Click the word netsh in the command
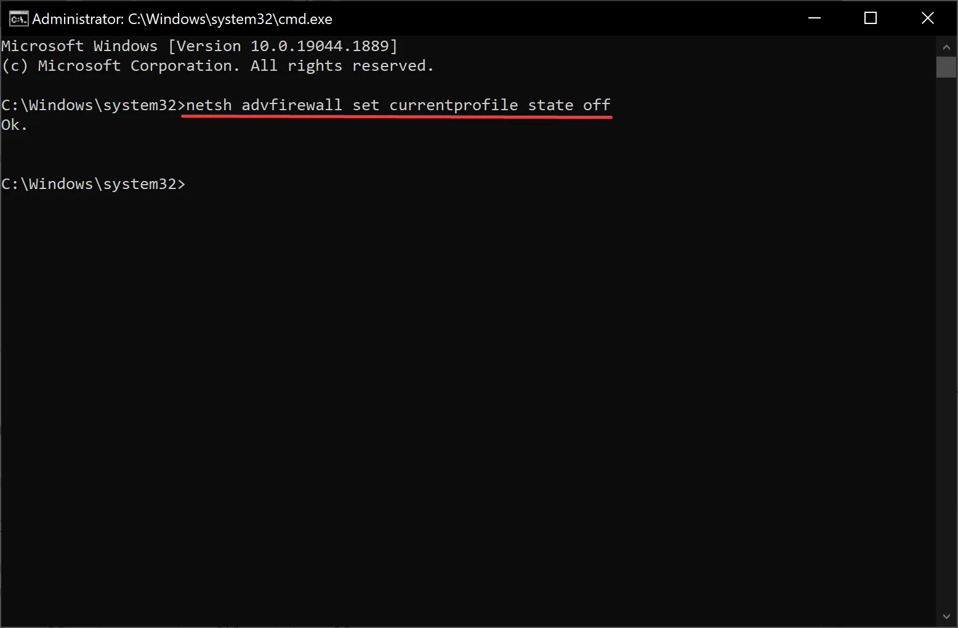 209,105
